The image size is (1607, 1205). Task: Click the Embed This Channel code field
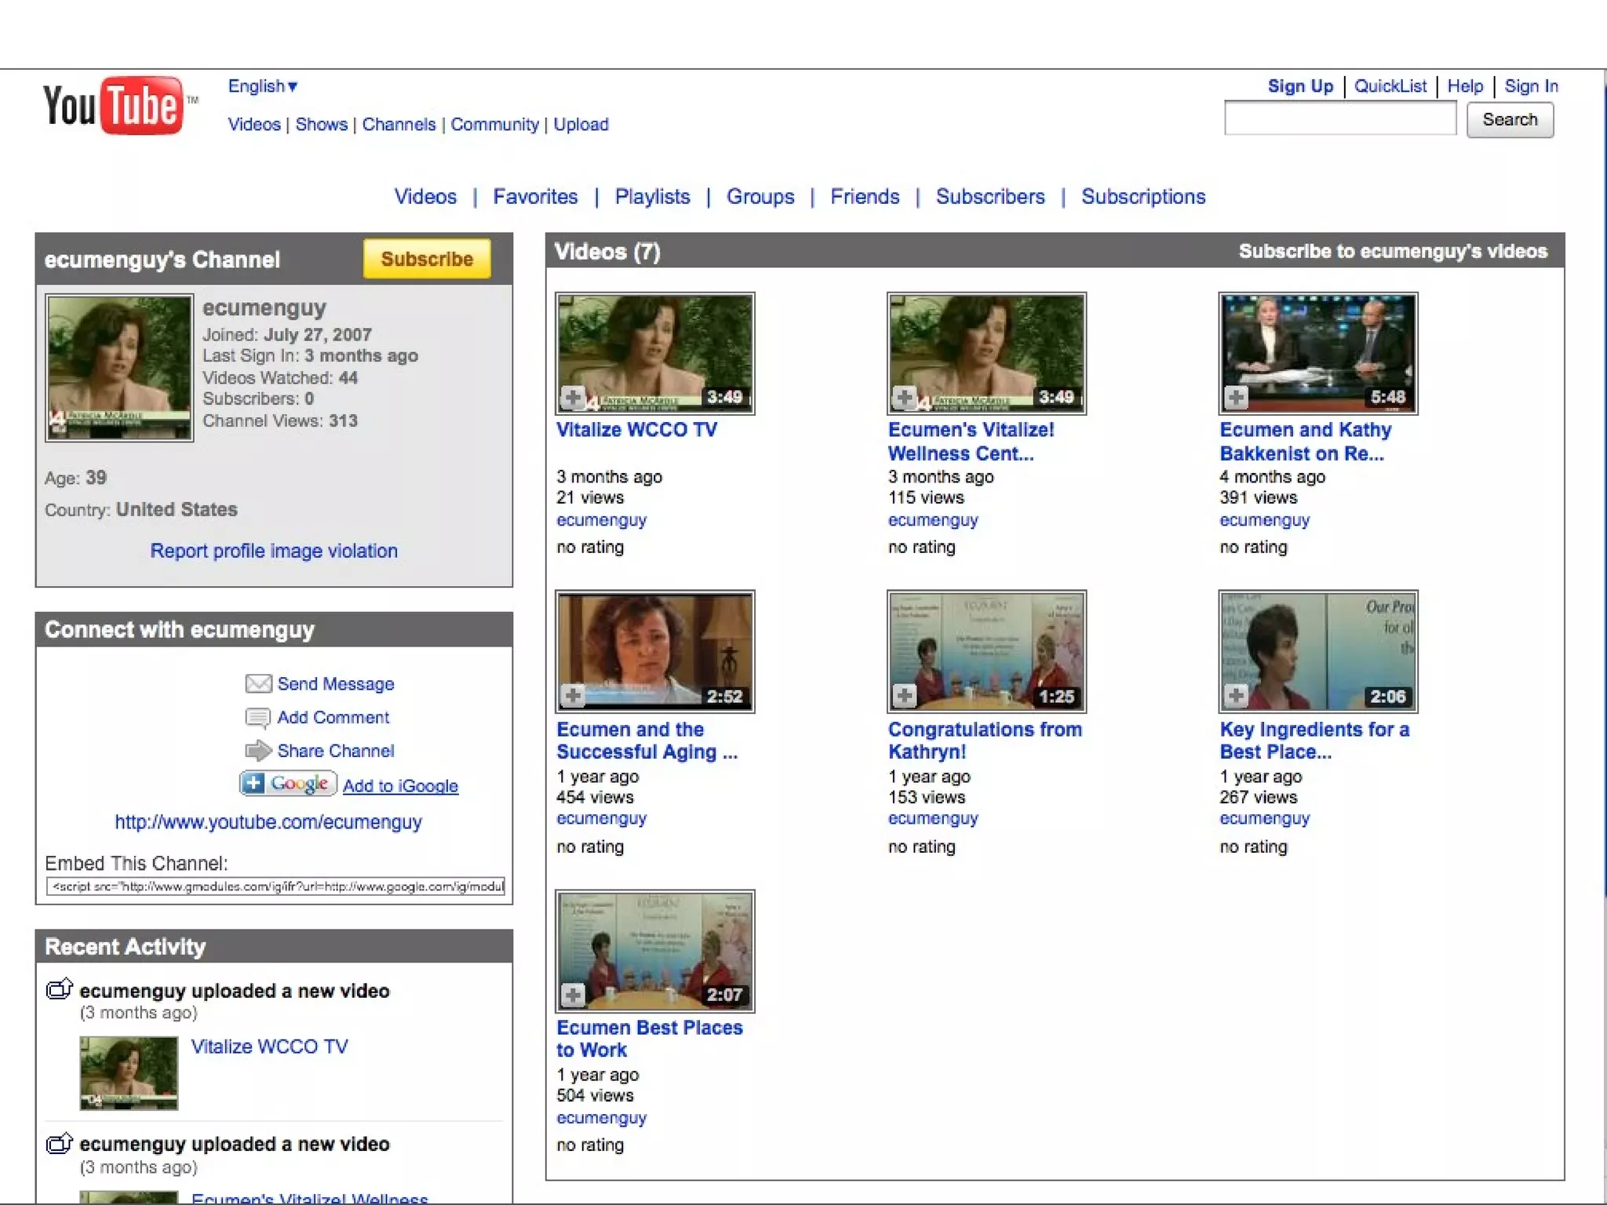[x=275, y=886]
